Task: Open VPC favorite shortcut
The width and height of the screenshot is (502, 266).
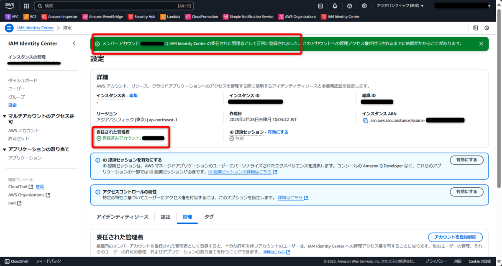Action: tap(12, 17)
